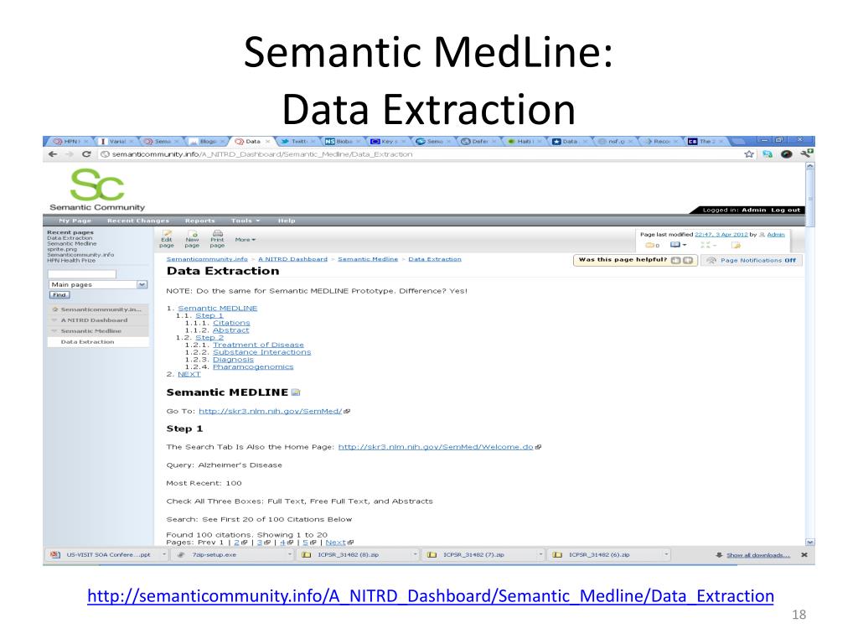Click the thumbs-down not helpful icon
858x644 pixels.
[x=688, y=261]
